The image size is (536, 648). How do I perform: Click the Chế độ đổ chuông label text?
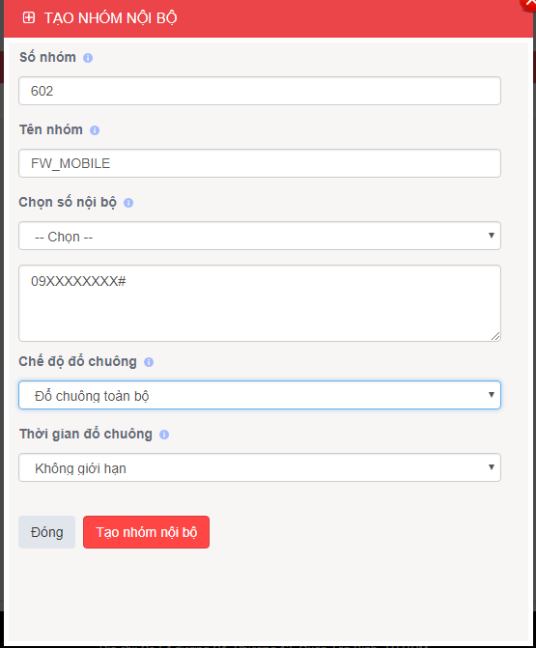pyautogui.click(x=77, y=361)
